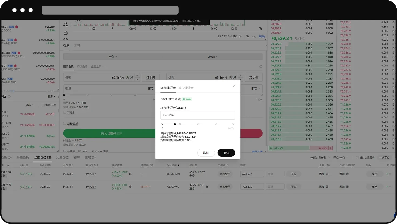
Task: Click the margin slider handle in dialog
Action: (x=175, y=124)
